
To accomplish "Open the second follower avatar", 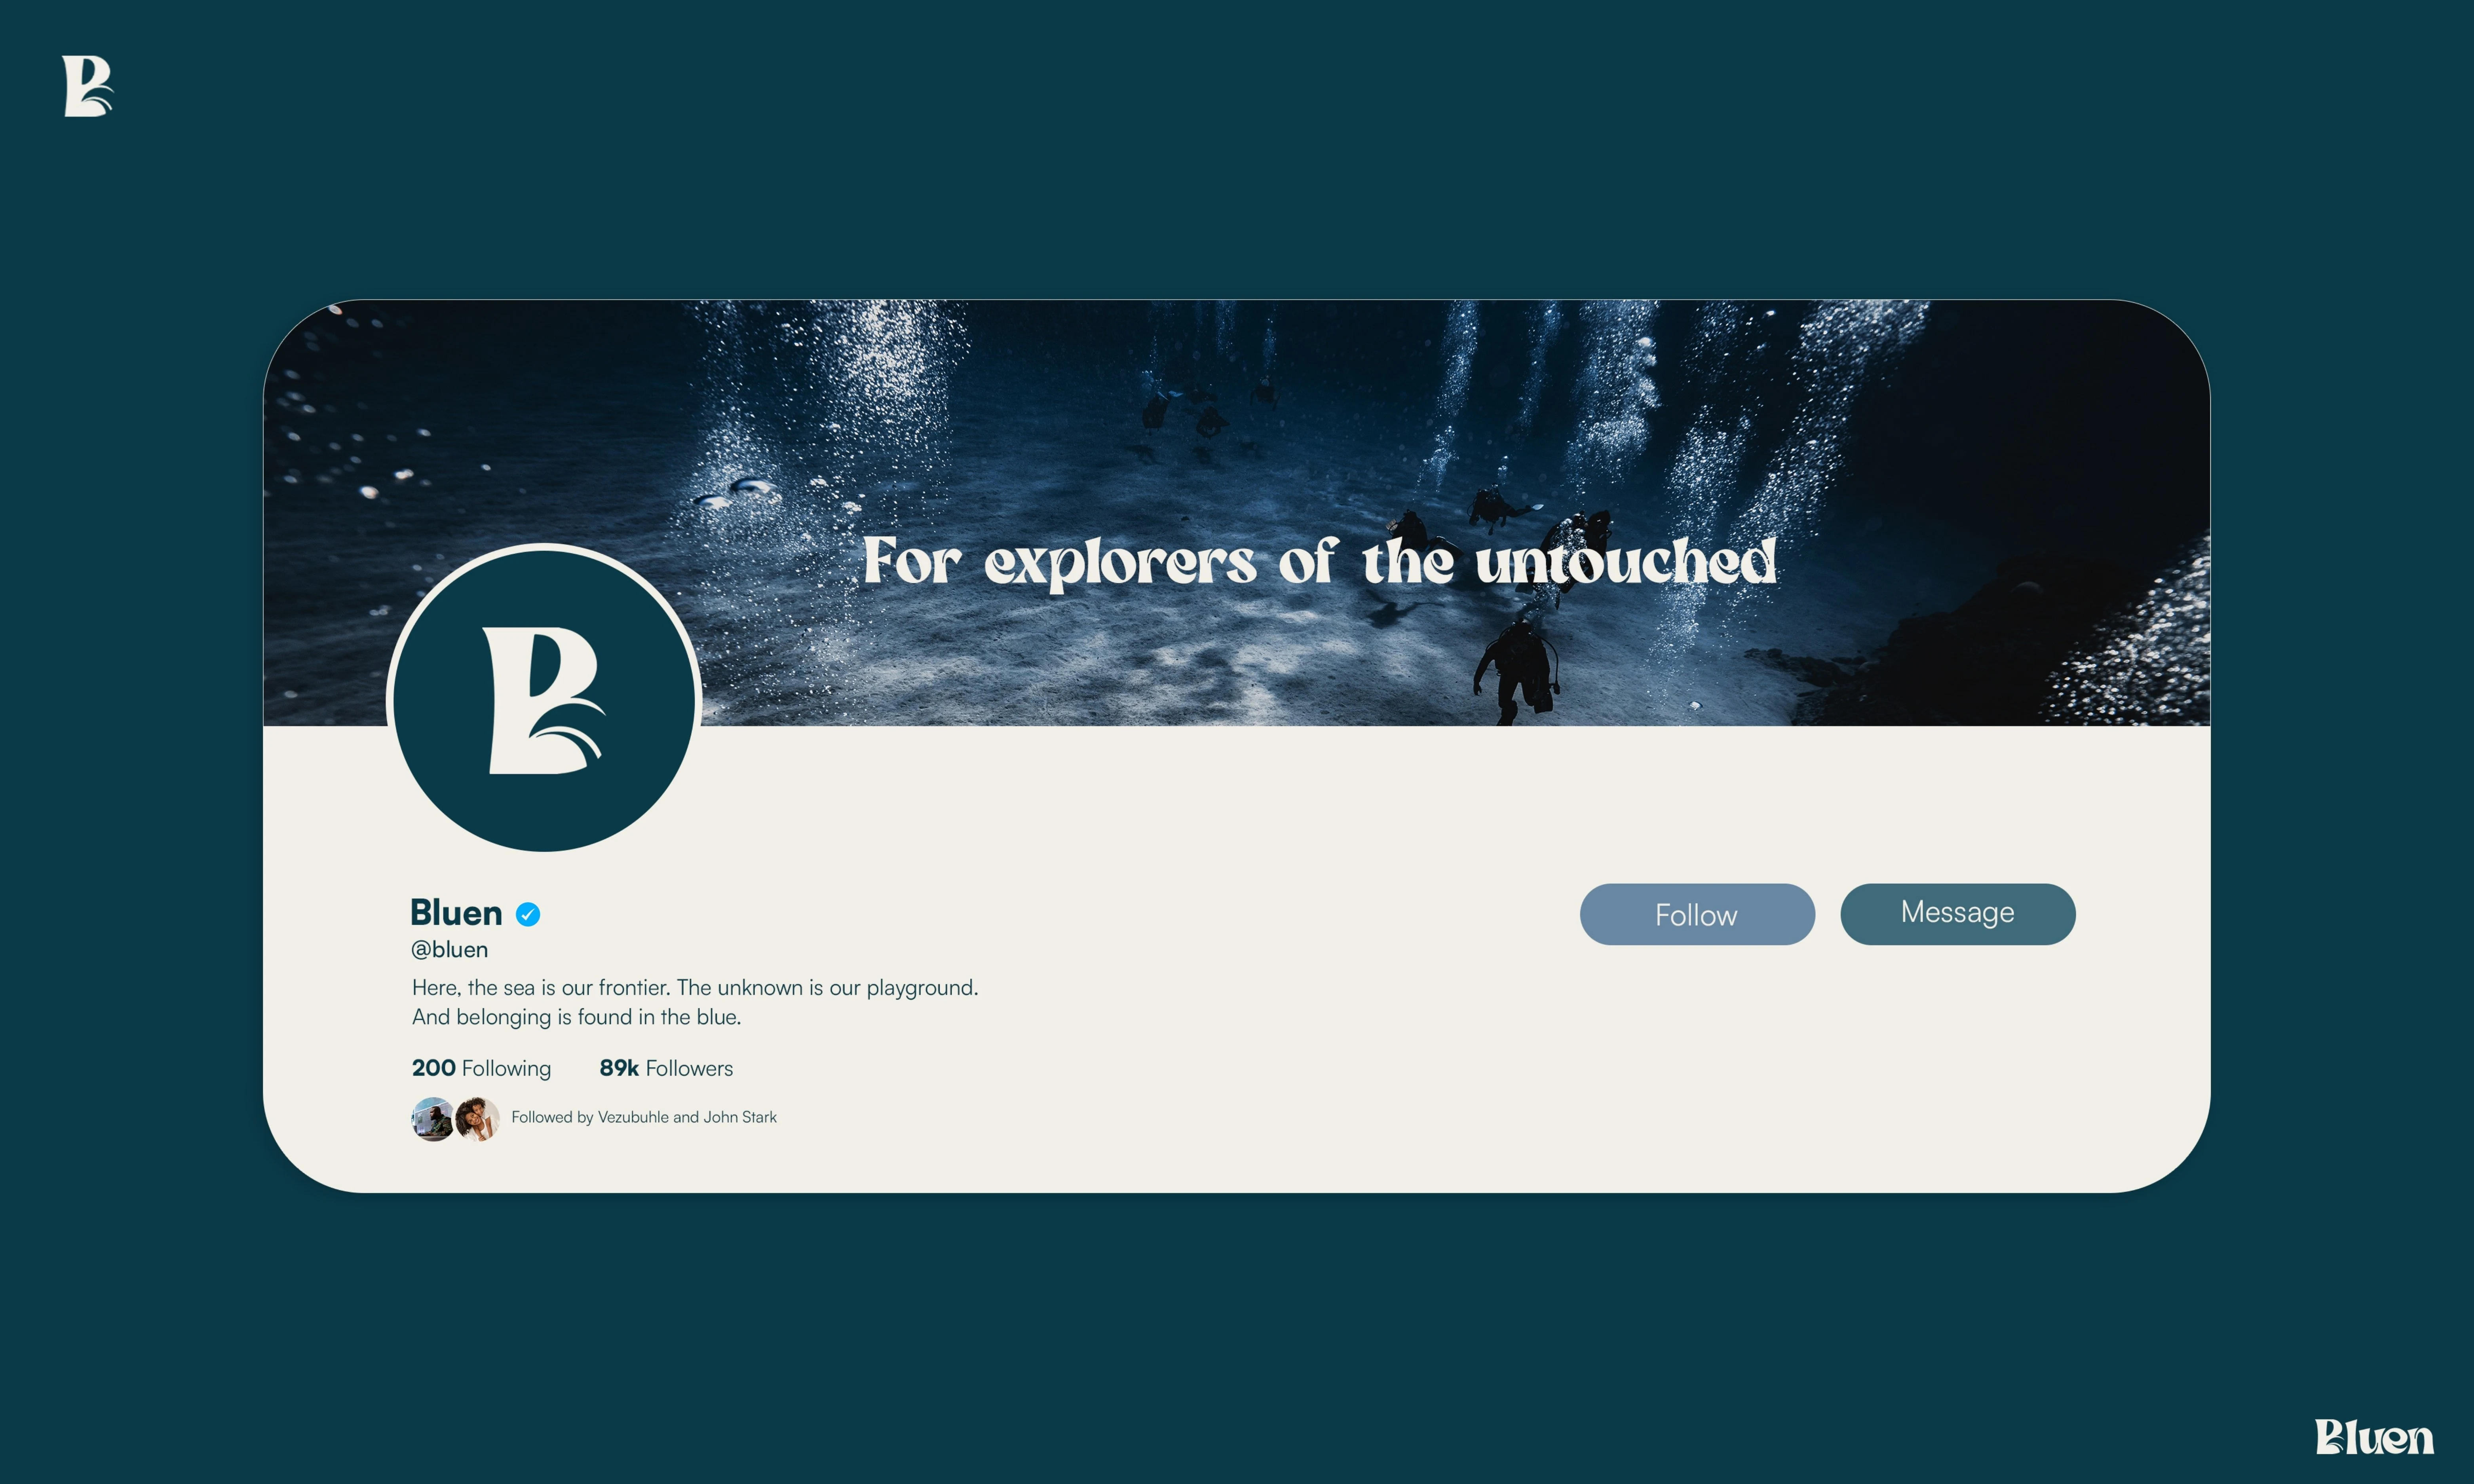I will point(477,1119).
